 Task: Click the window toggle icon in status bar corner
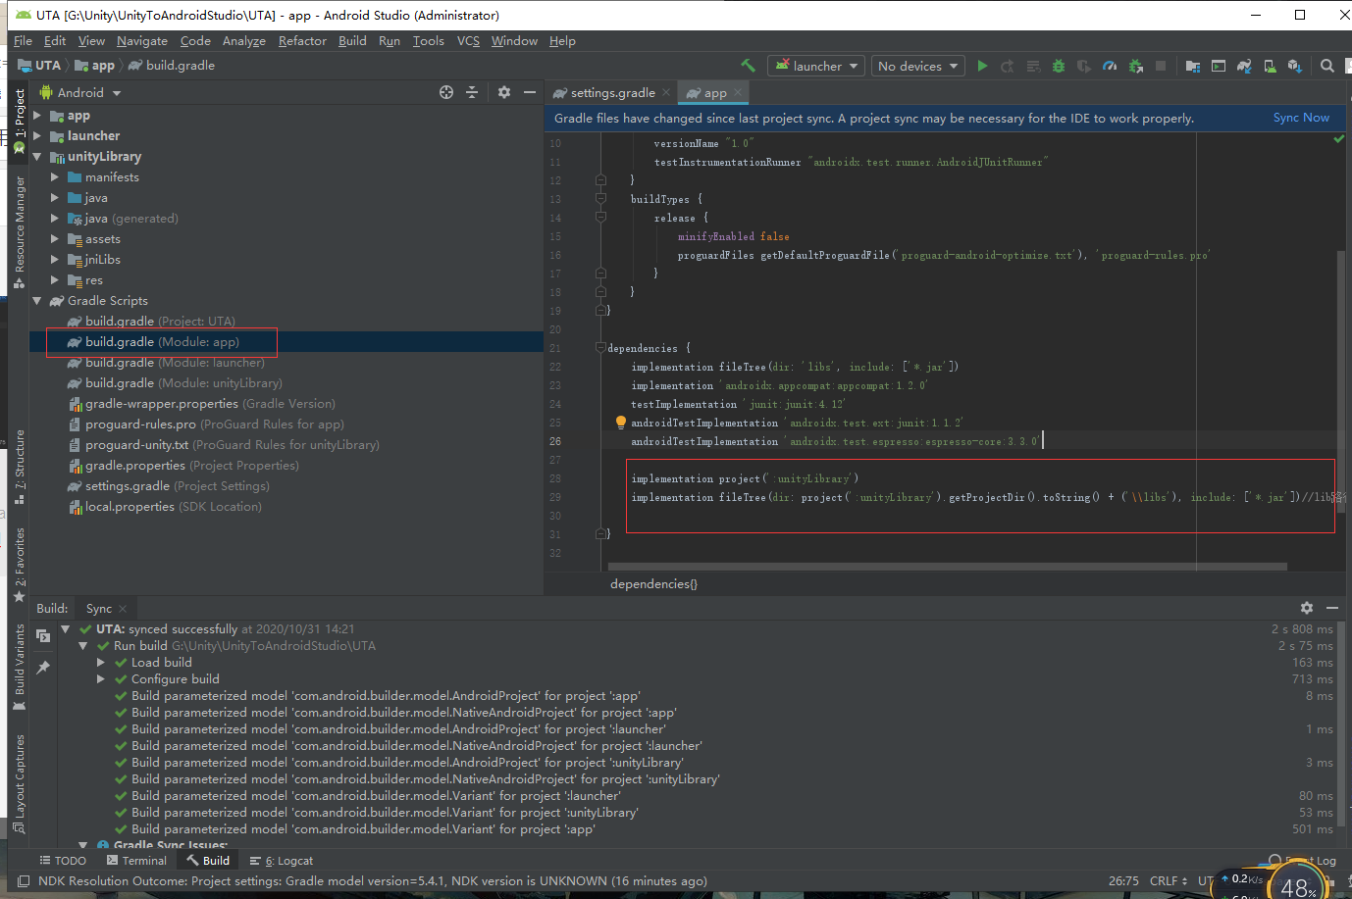click(24, 881)
